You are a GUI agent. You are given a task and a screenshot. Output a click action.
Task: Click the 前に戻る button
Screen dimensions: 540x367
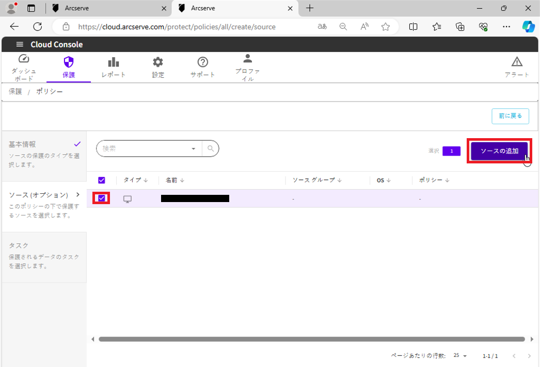(x=510, y=116)
